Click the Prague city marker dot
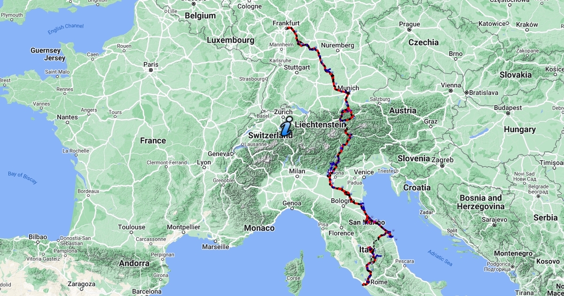The width and height of the screenshot is (564, 296). coord(409,30)
